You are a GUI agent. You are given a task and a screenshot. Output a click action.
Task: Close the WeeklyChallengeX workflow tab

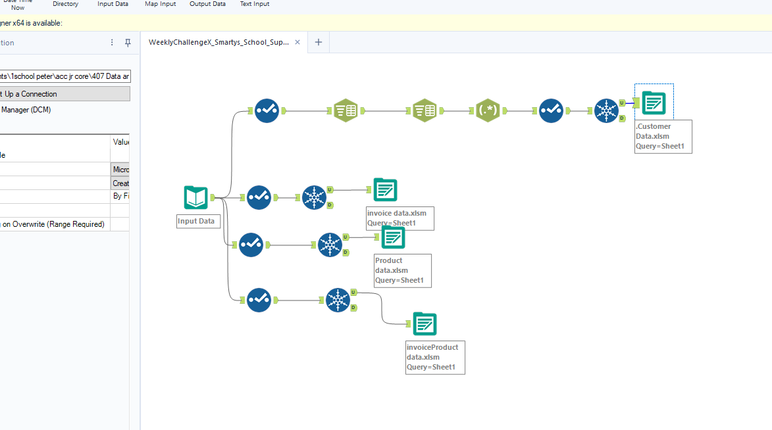297,42
